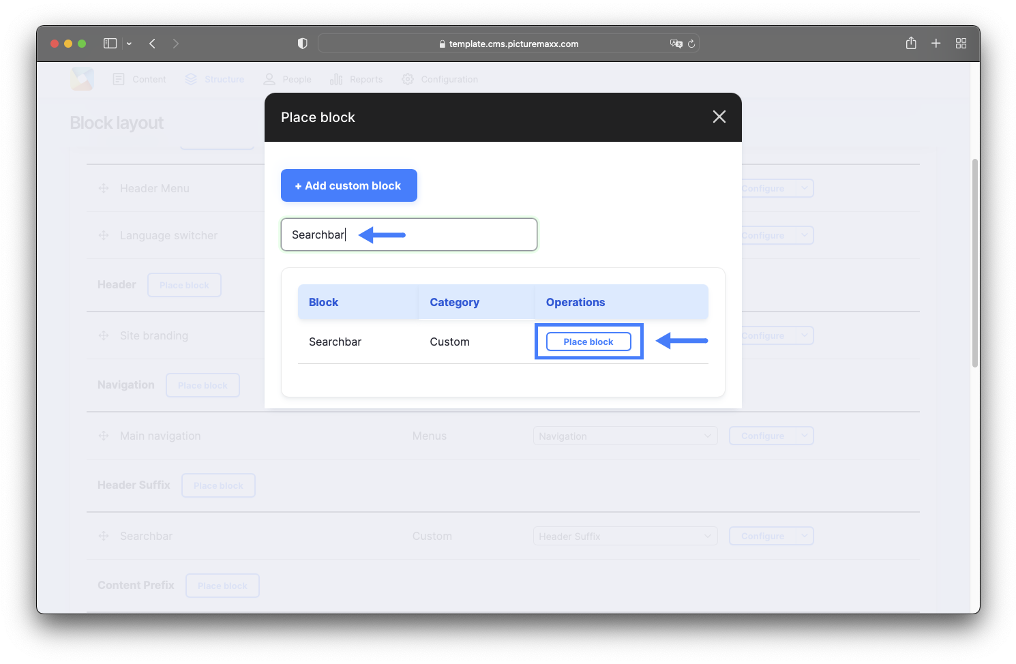This screenshot has width=1016, height=664.
Task: Click the CMS home logo
Action: click(83, 78)
